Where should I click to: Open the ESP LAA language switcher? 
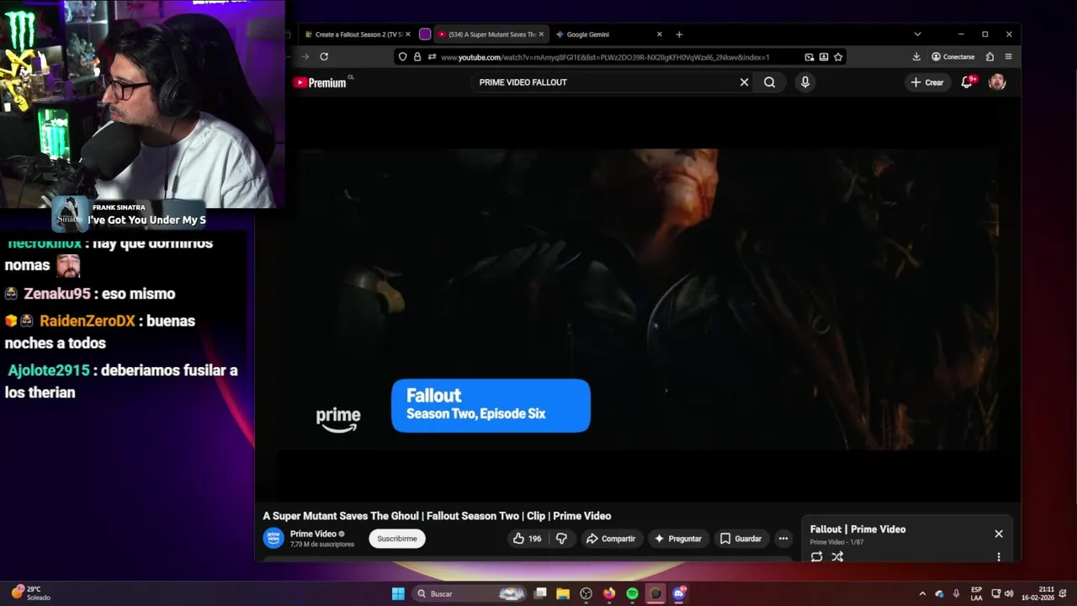point(976,593)
